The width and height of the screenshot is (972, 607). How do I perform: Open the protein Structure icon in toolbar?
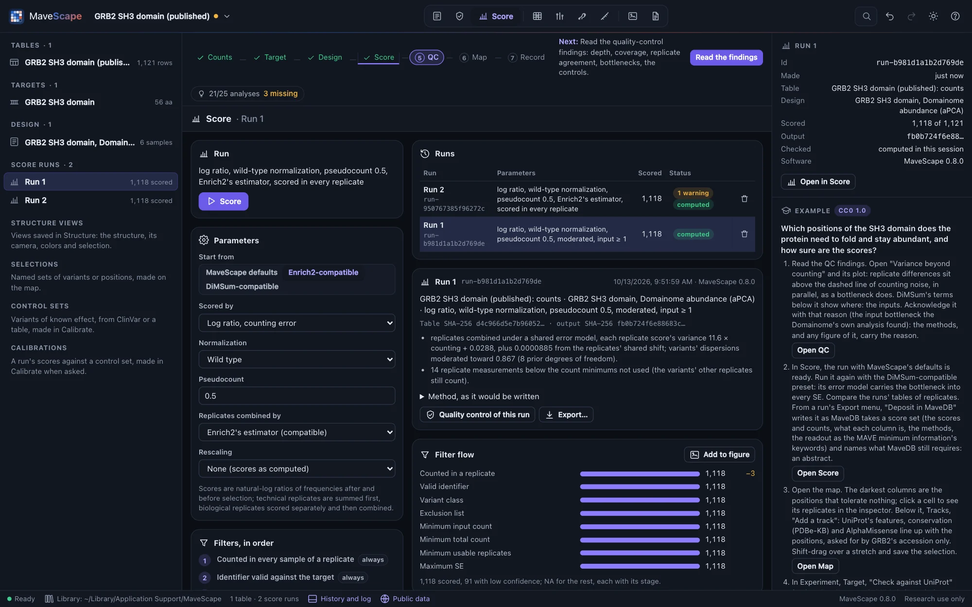(x=582, y=16)
